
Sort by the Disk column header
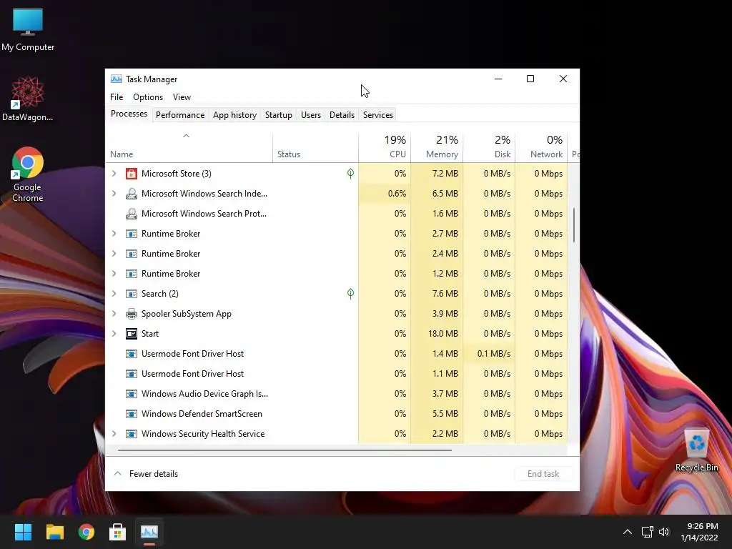489,147
